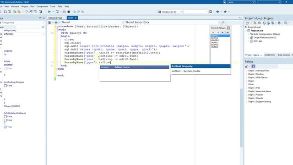This screenshot has width=293, height=165.
Task: Click the code editor vertical scrollbar
Action: (x=241, y=118)
